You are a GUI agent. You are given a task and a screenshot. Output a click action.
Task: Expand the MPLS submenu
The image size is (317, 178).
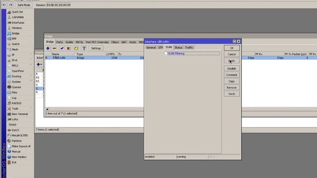(31, 66)
